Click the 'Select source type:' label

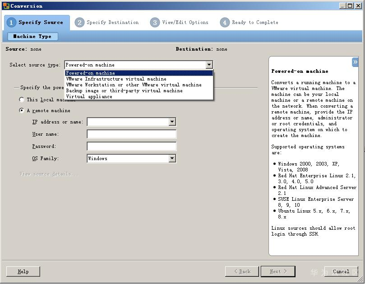pyautogui.click(x=35, y=65)
